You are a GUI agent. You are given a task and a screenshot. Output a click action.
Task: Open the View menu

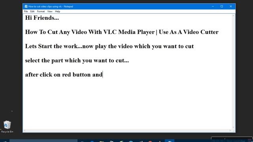50,11
